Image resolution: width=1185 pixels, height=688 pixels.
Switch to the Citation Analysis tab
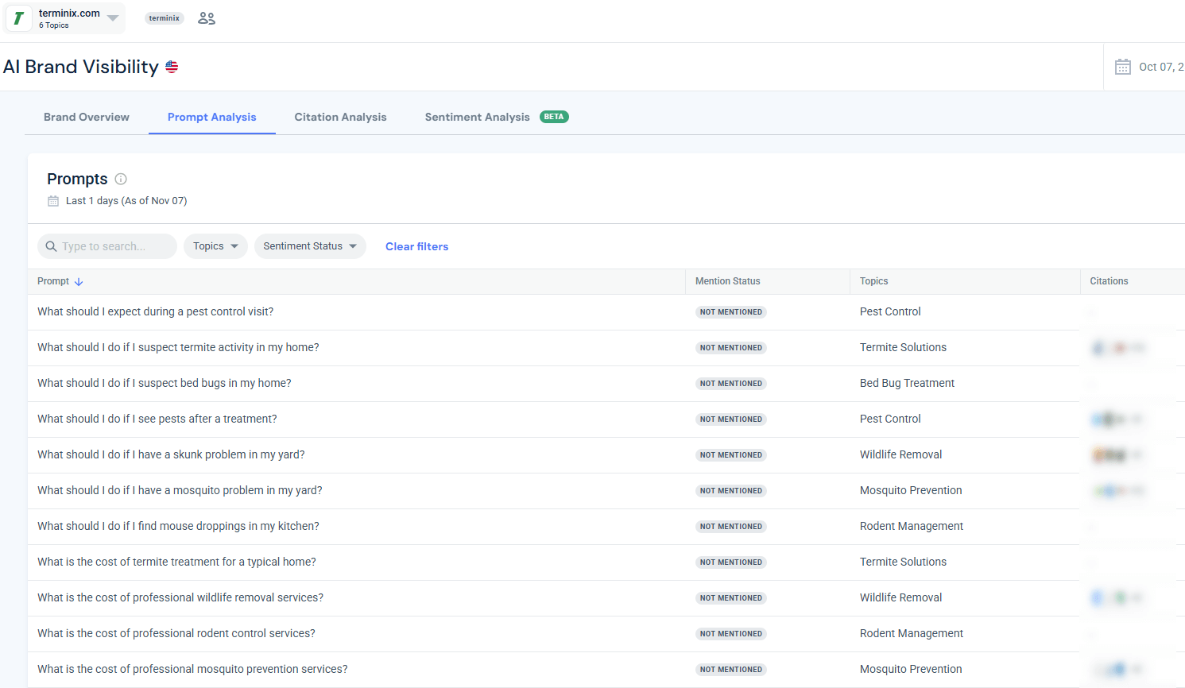click(340, 117)
